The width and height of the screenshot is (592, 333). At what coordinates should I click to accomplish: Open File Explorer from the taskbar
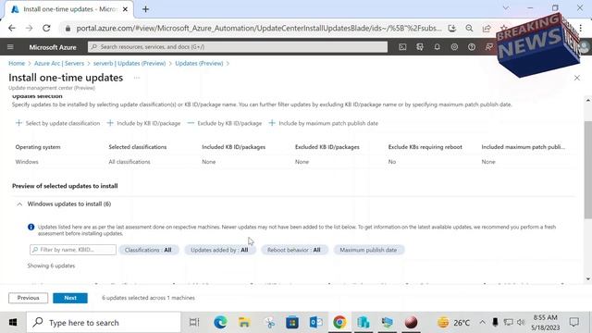244,323
